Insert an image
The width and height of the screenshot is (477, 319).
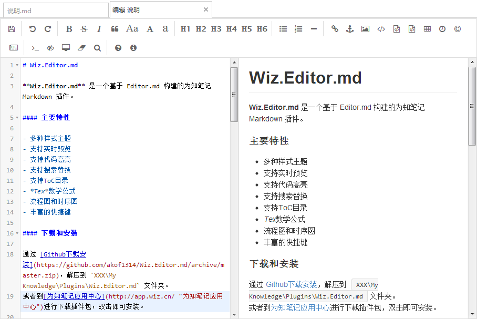click(365, 29)
